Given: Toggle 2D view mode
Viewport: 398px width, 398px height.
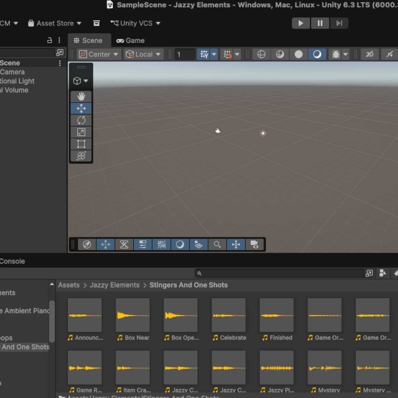Looking at the screenshot, I should click(369, 54).
